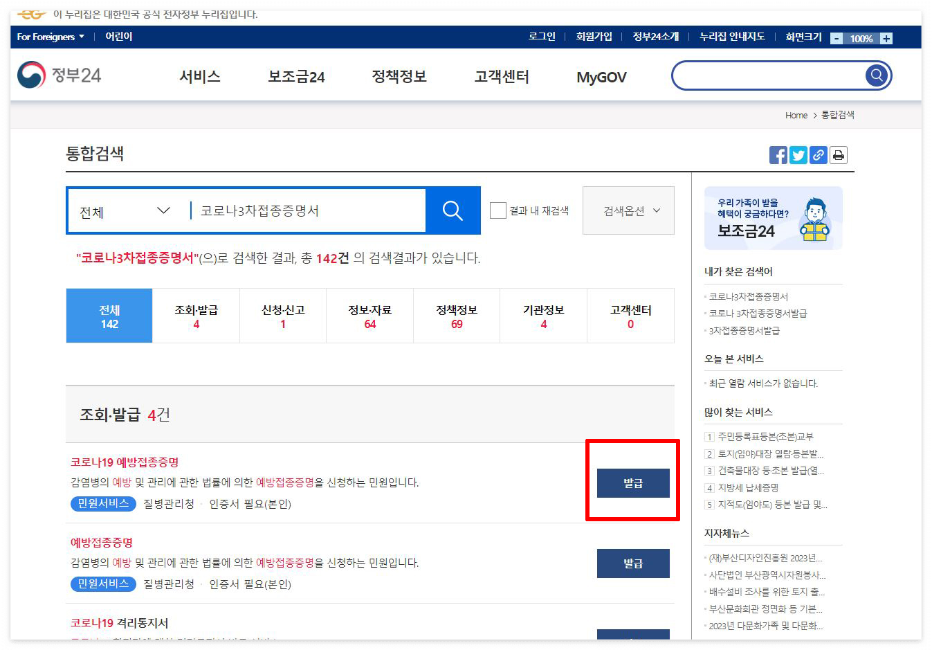Open 누리집 안내지도 link
Screen dimensions: 932x650
coord(732,37)
